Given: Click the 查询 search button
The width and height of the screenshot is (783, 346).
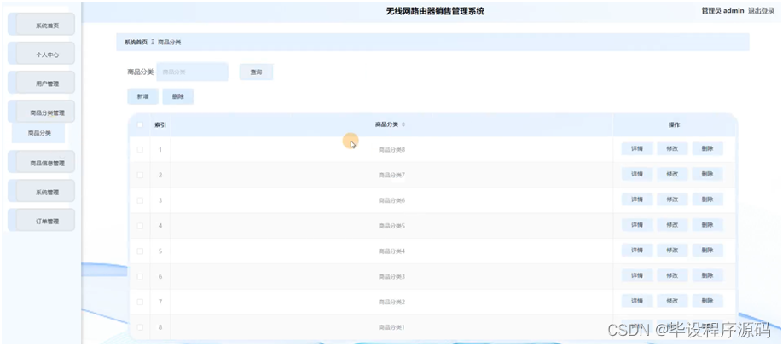Looking at the screenshot, I should coord(256,72).
